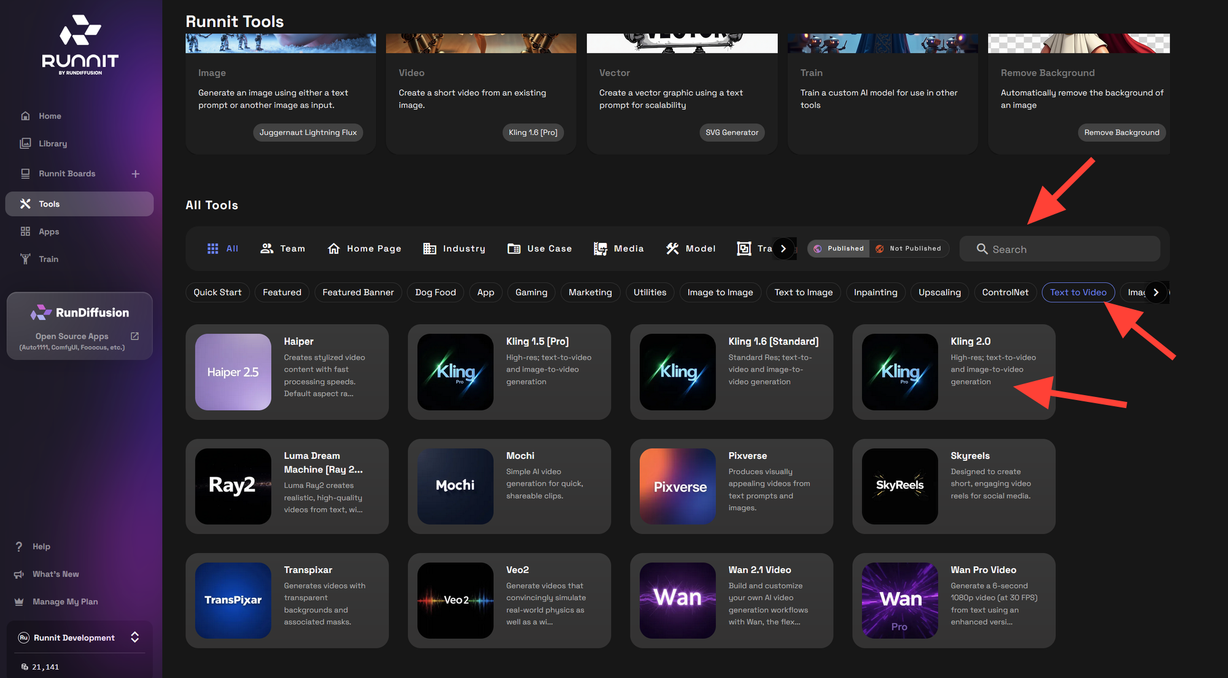Image resolution: width=1228 pixels, height=678 pixels.
Task: Select the Dog Food chip
Action: coord(435,292)
